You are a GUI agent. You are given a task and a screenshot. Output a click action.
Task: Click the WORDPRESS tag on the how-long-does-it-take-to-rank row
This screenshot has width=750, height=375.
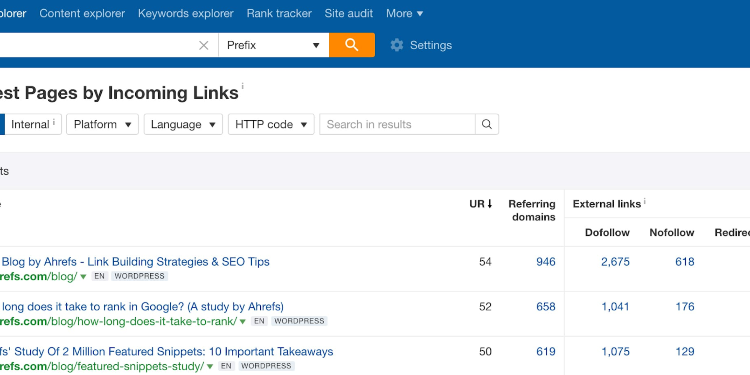point(299,321)
